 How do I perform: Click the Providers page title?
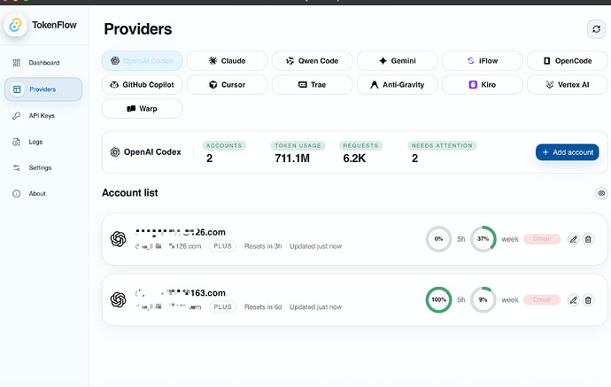click(x=138, y=29)
